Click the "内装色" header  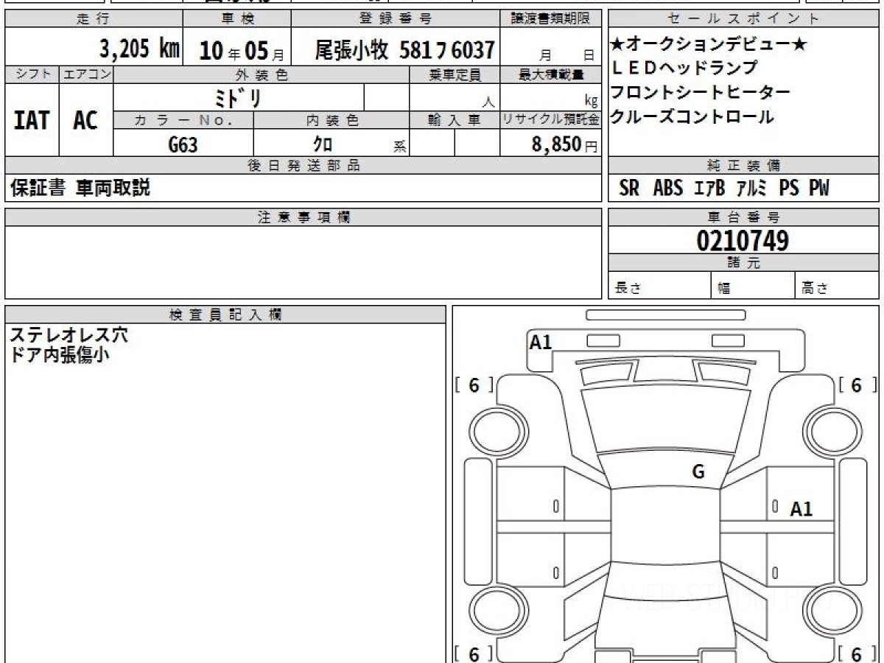pyautogui.click(x=331, y=120)
